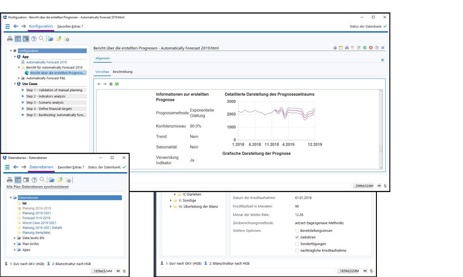Toggle detail-panel layout button in Datenebenen toolbar
463x277 pixels.
click(26, 180)
